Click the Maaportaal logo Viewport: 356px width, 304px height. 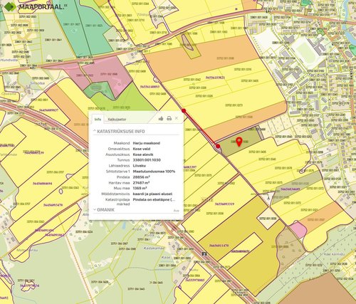point(34,6)
